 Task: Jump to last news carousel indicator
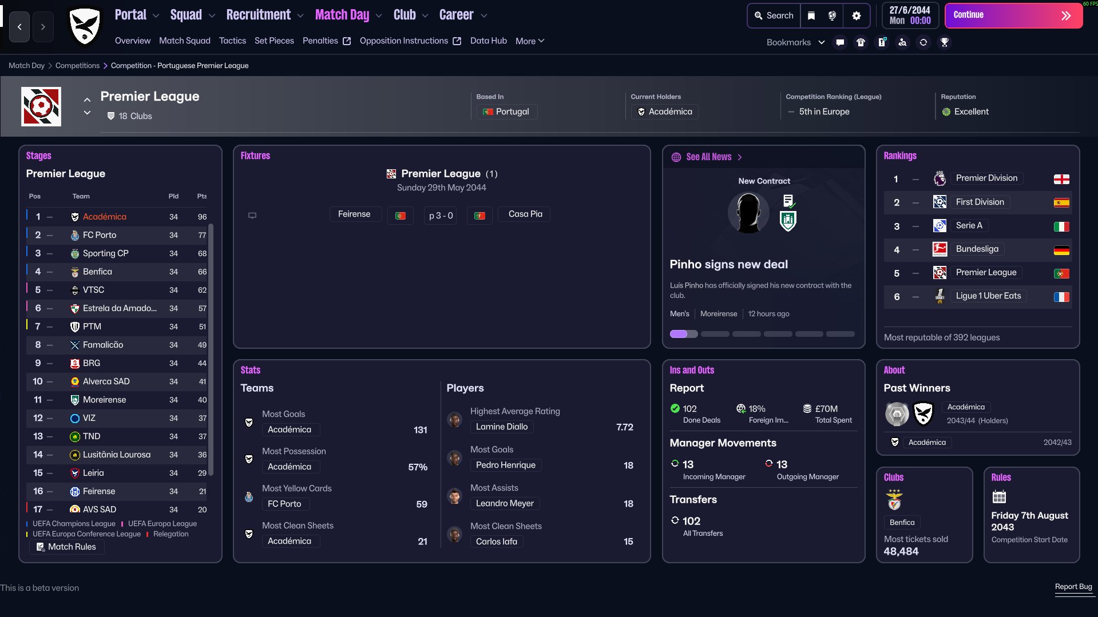[x=841, y=334]
